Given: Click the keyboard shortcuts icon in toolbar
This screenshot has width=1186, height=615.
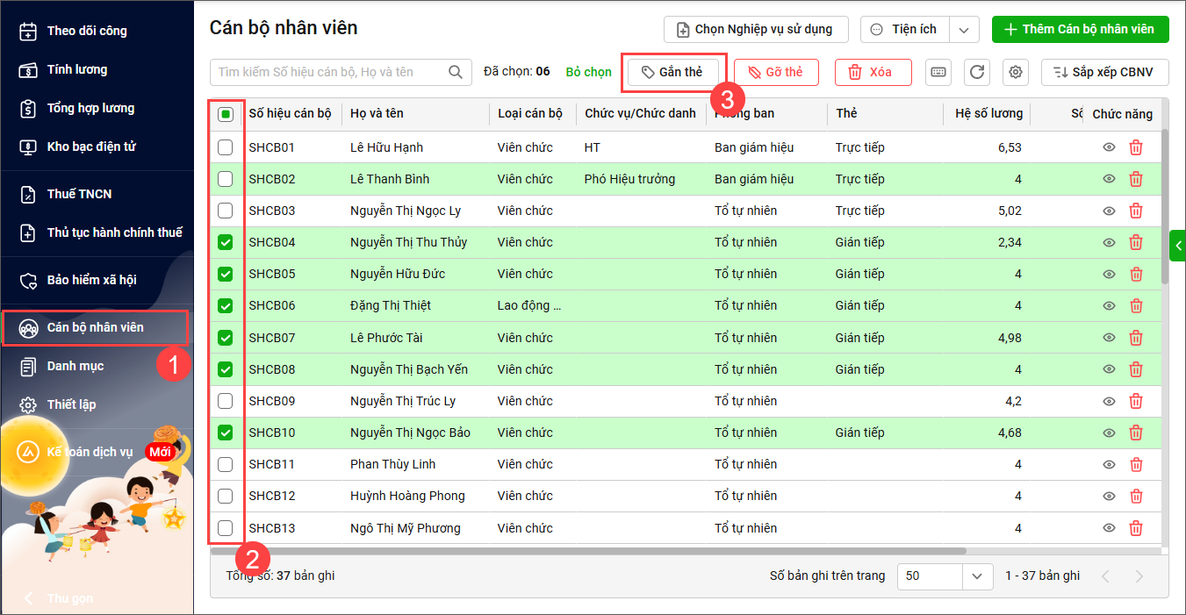Looking at the screenshot, I should pos(938,72).
